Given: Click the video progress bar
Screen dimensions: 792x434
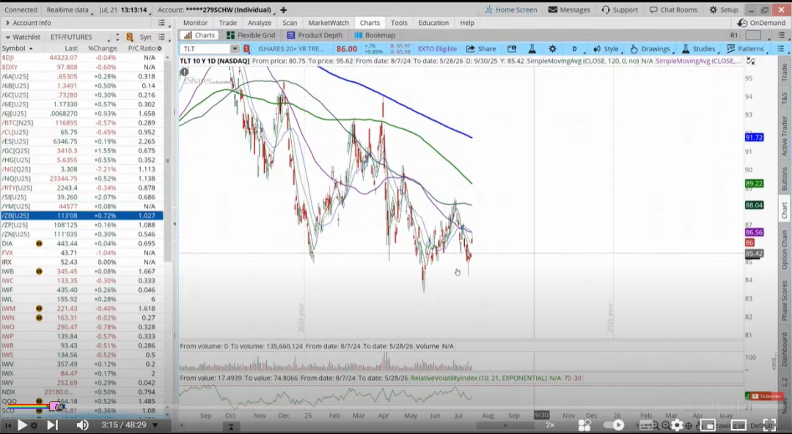Looking at the screenshot, I should click(x=396, y=405).
